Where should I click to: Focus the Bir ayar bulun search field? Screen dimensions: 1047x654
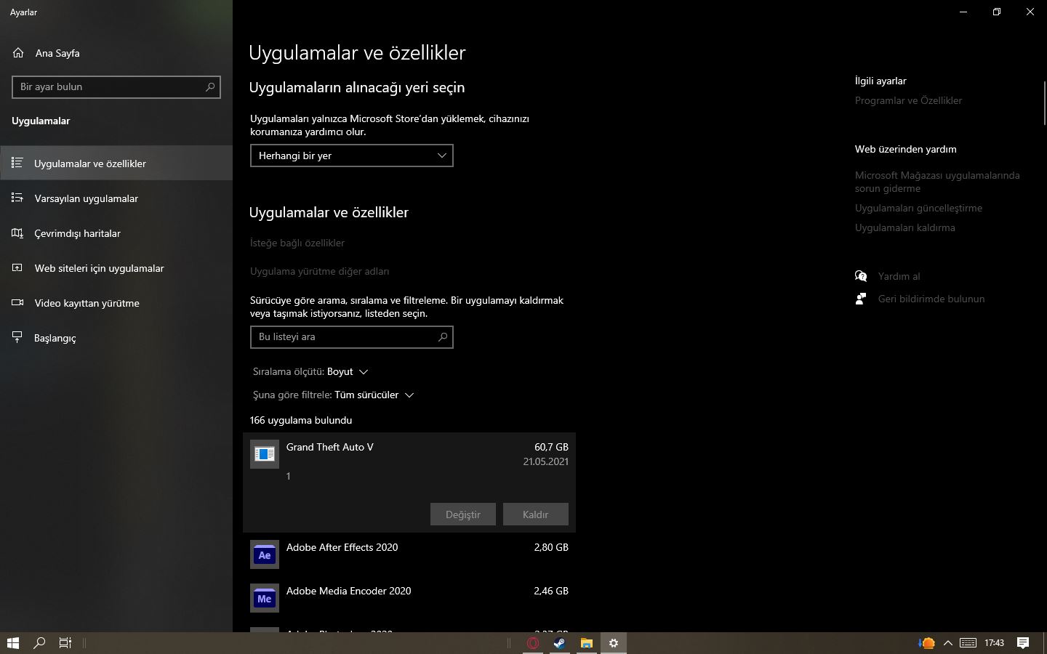(116, 86)
